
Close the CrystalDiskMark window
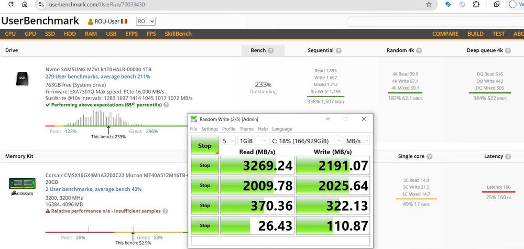(364, 120)
